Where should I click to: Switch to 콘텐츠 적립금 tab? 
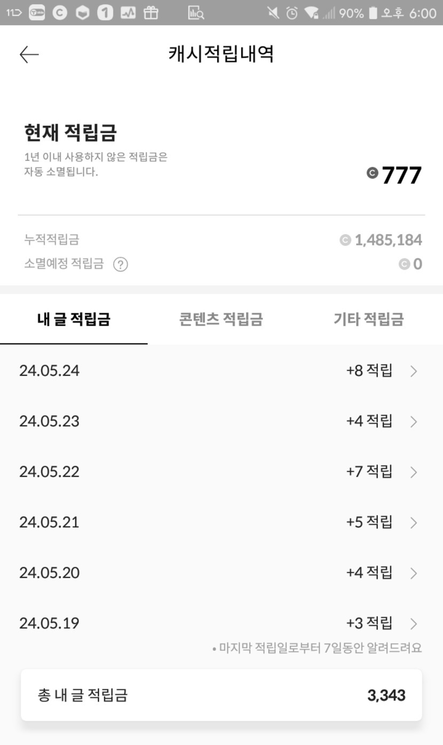(221, 320)
